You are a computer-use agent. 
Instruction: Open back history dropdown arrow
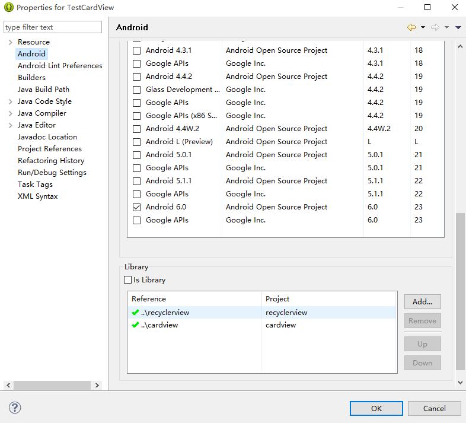(x=423, y=27)
